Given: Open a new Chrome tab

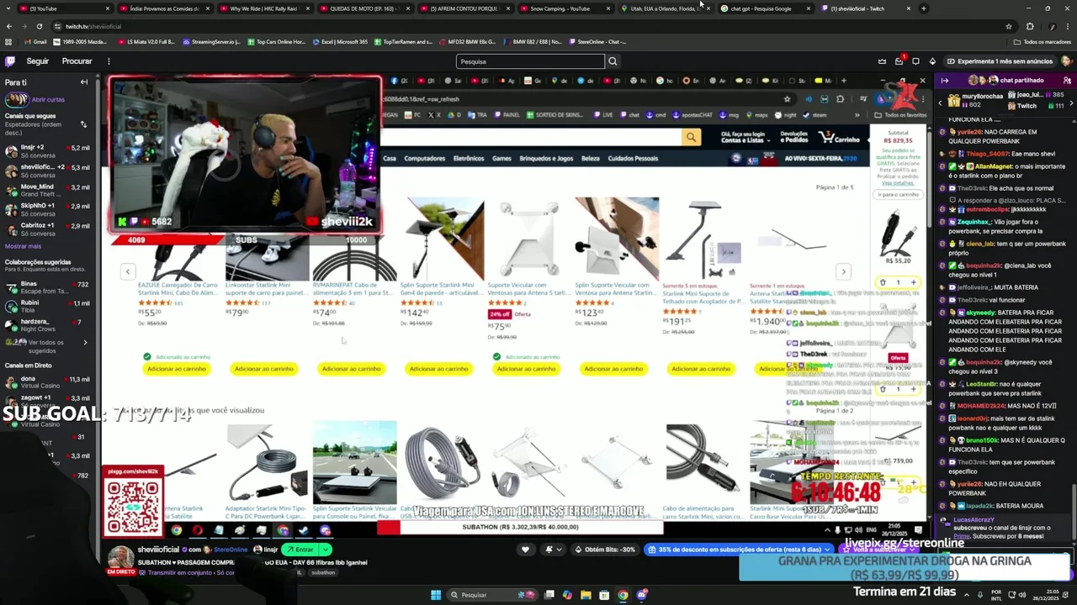Looking at the screenshot, I should (x=923, y=8).
